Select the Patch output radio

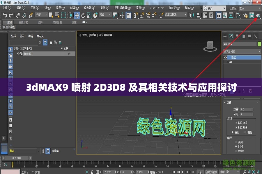pos(236,142)
